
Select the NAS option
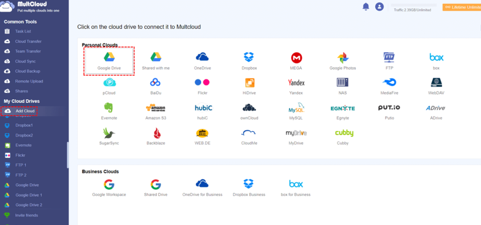point(342,86)
